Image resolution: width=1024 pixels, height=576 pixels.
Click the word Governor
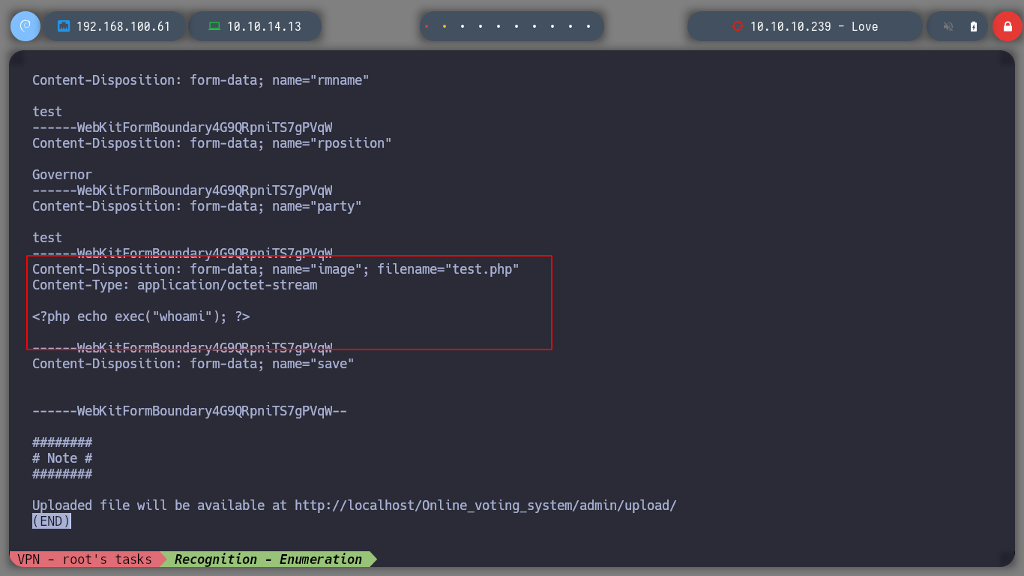tap(62, 175)
